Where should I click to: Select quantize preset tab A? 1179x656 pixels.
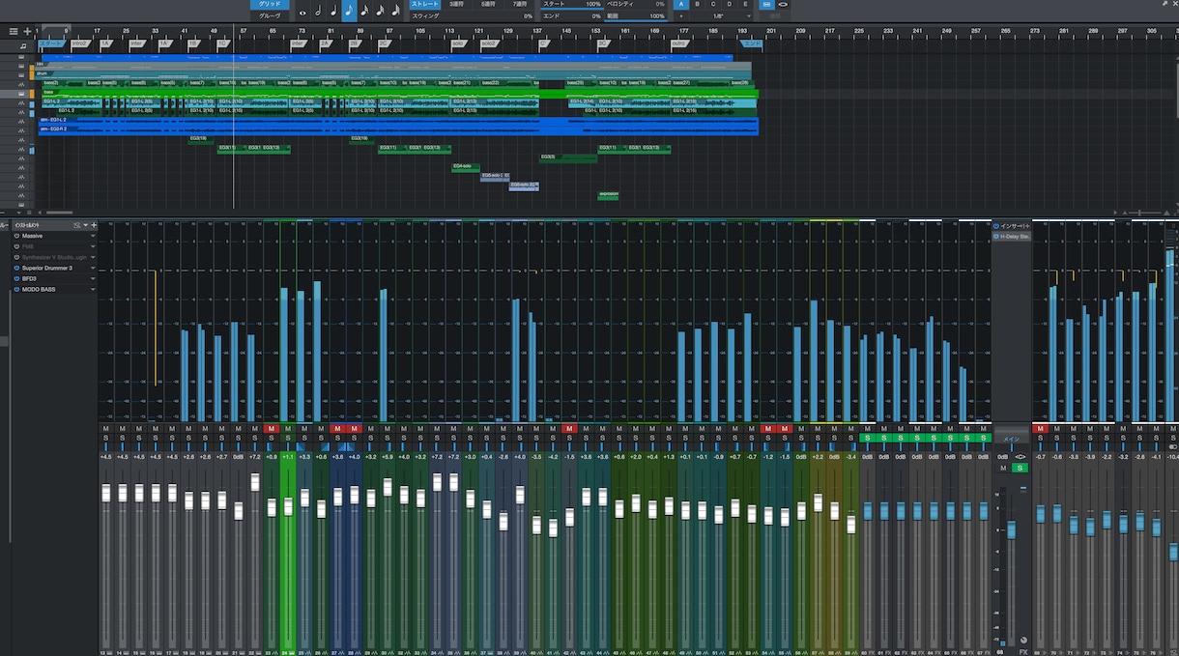(x=681, y=5)
